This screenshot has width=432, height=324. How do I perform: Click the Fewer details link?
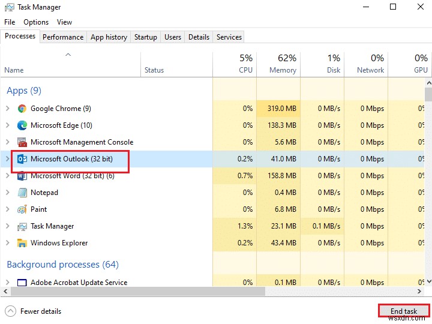click(41, 311)
